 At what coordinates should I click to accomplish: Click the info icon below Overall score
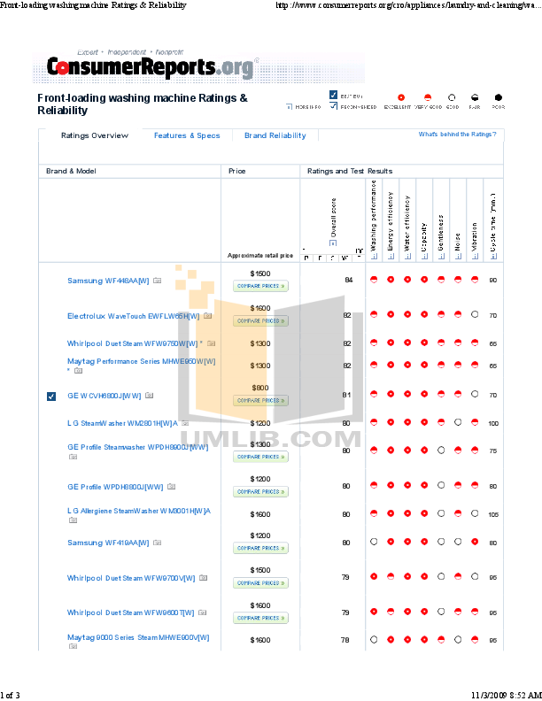click(x=333, y=243)
